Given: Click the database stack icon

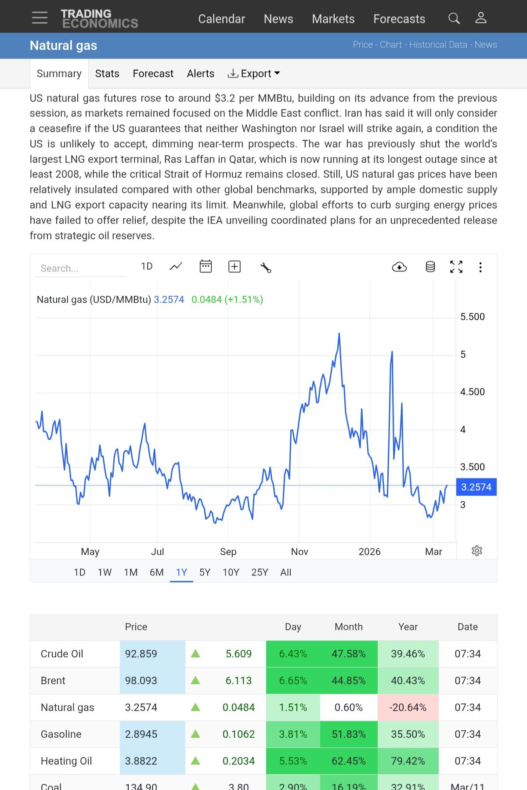Looking at the screenshot, I should pyautogui.click(x=430, y=267).
